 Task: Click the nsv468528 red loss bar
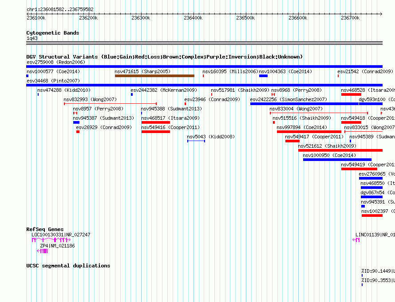pyautogui.click(x=351, y=94)
